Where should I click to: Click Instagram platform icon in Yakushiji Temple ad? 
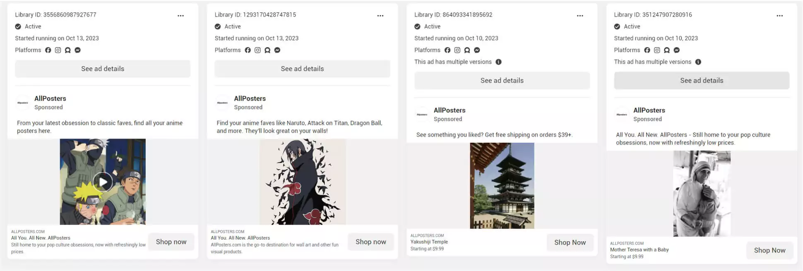pos(457,50)
